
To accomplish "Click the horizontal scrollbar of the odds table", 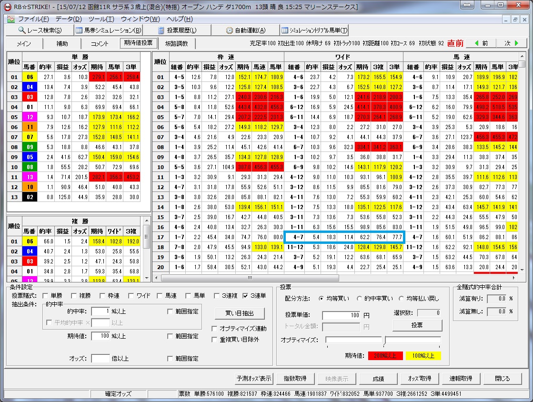I will [250, 278].
